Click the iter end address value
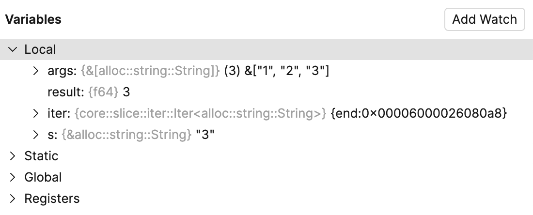This screenshot has height=215, width=533. pos(419,113)
